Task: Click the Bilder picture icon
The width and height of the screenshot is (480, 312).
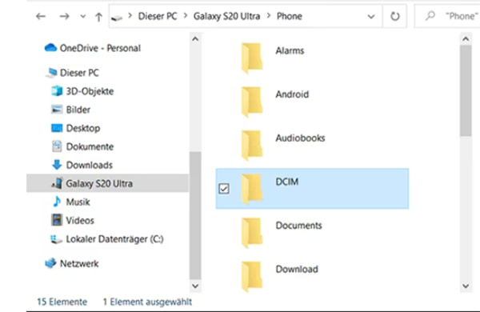Action: click(57, 110)
